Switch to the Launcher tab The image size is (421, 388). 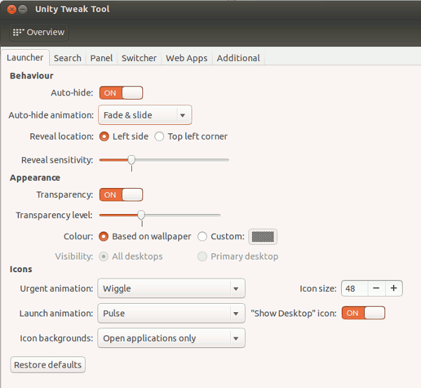point(25,58)
